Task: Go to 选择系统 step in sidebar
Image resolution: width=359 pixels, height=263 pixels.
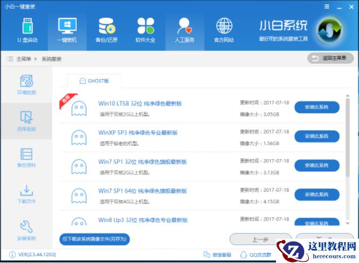Action: 27,121
